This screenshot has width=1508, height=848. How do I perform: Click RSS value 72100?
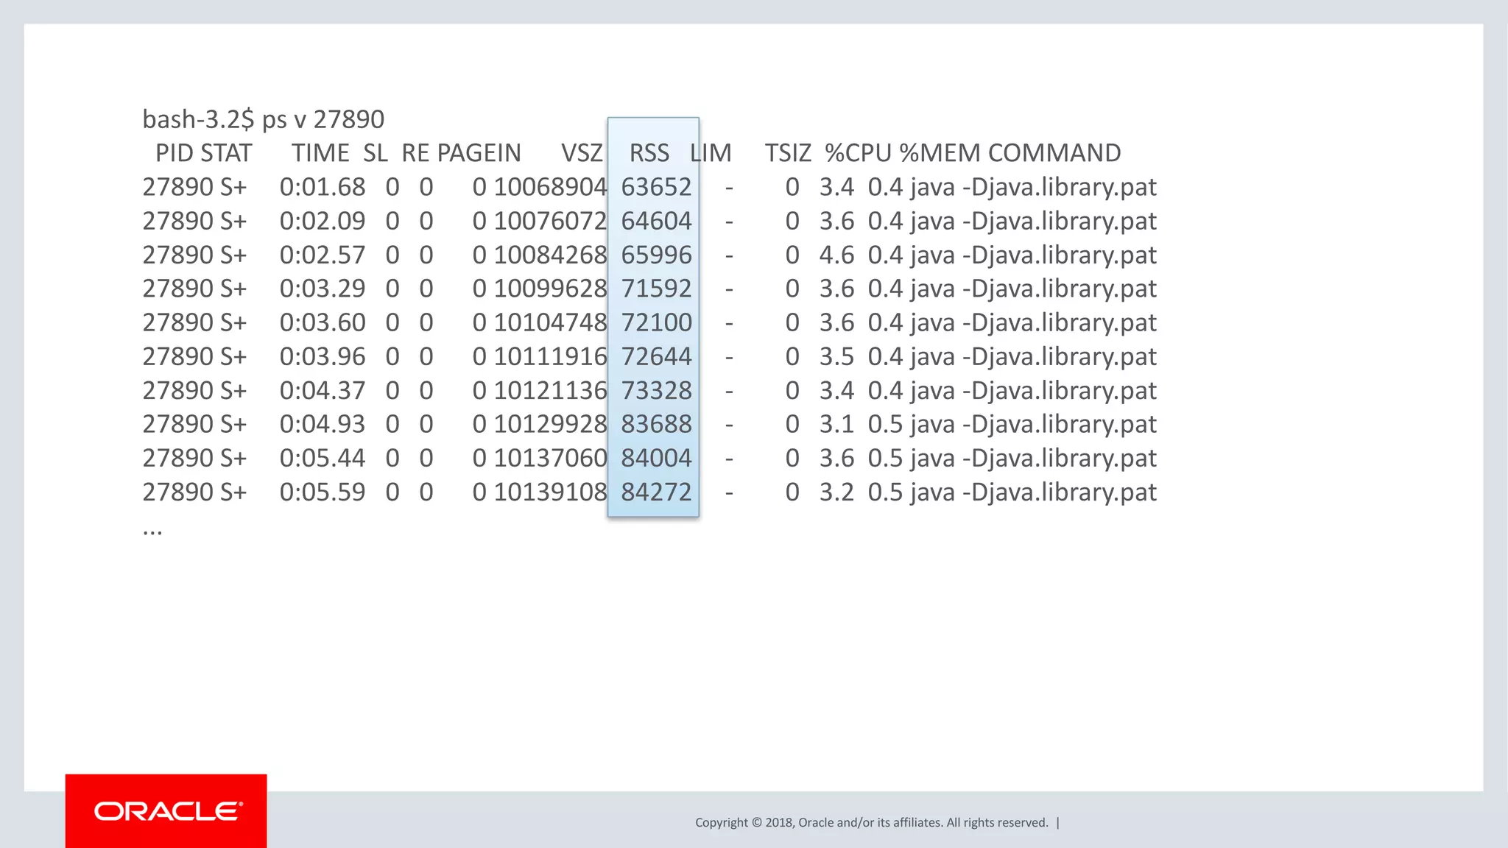pyautogui.click(x=656, y=322)
